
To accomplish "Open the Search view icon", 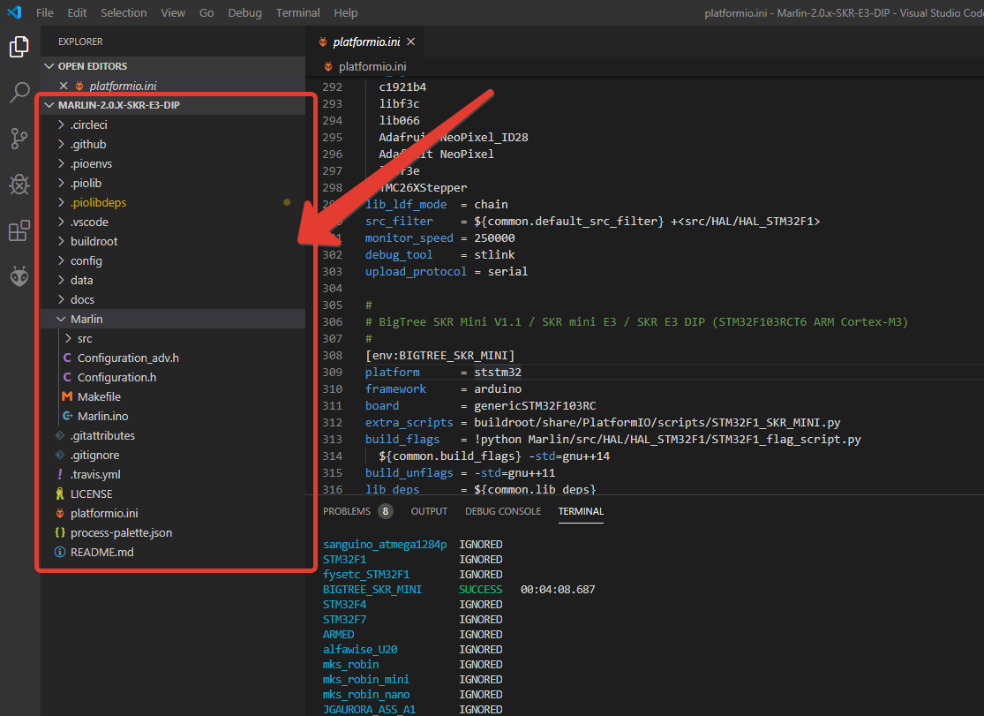I will [19, 93].
